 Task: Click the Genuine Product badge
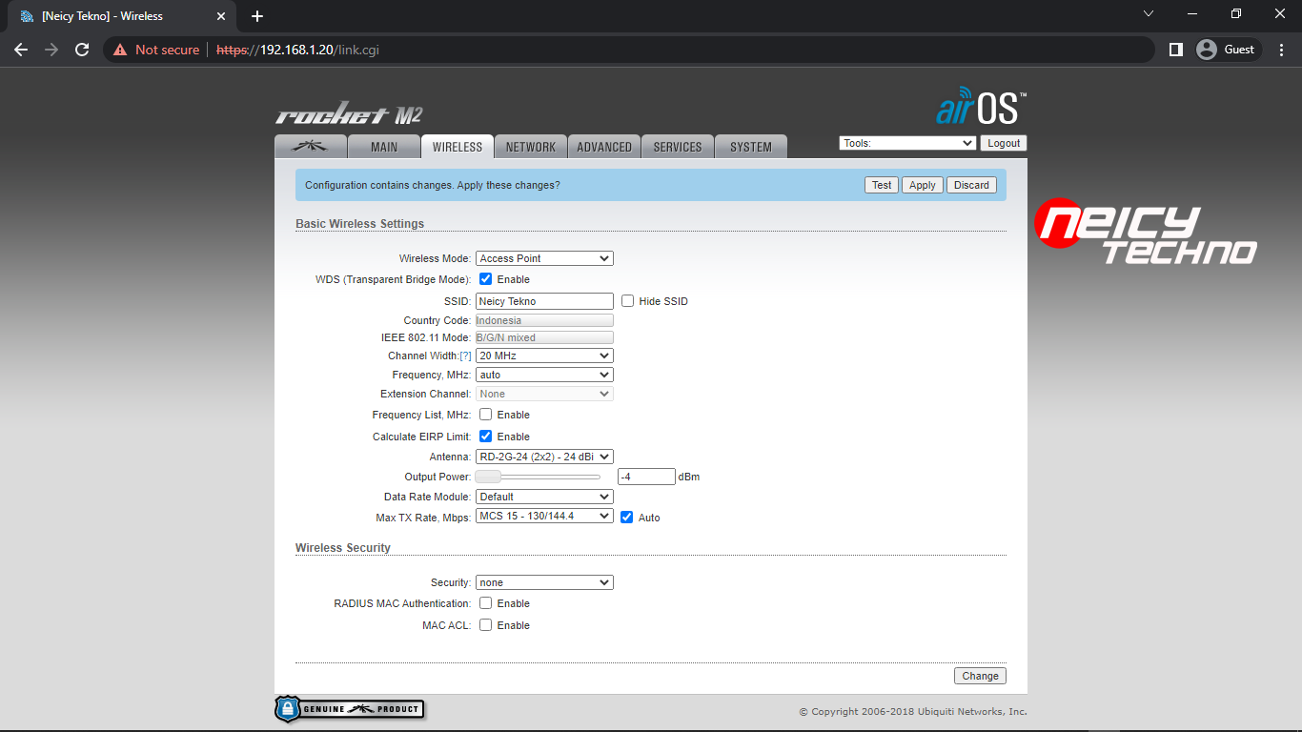pyautogui.click(x=349, y=709)
